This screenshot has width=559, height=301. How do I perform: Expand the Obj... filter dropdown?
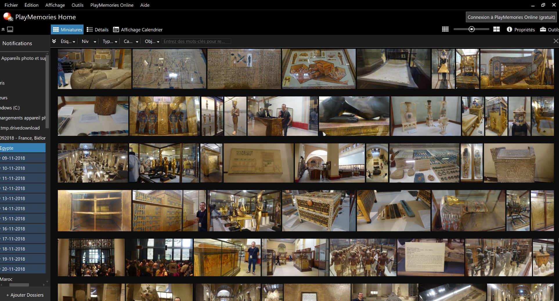click(152, 42)
